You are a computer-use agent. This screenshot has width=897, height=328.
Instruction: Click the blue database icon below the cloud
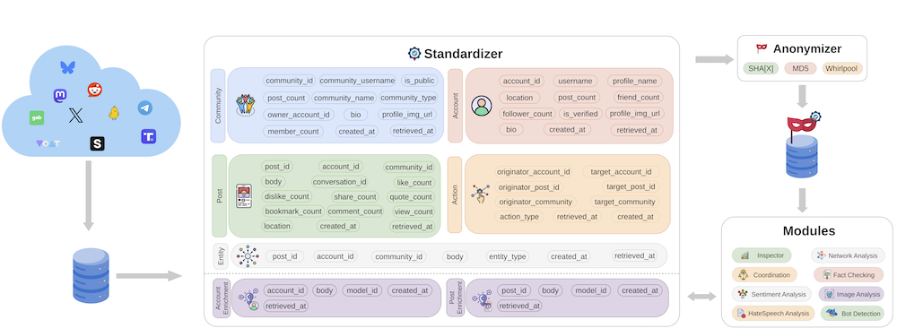[91, 275]
